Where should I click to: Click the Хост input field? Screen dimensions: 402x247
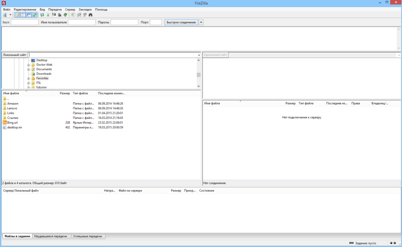coord(25,22)
